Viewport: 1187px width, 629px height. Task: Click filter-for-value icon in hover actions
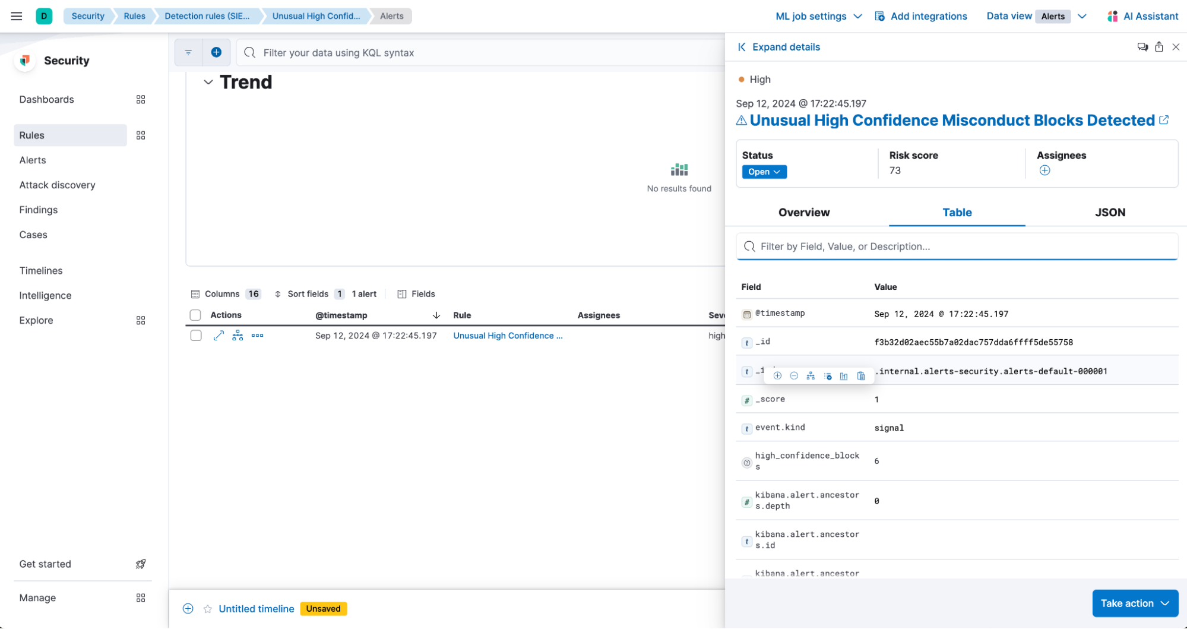[x=777, y=376]
